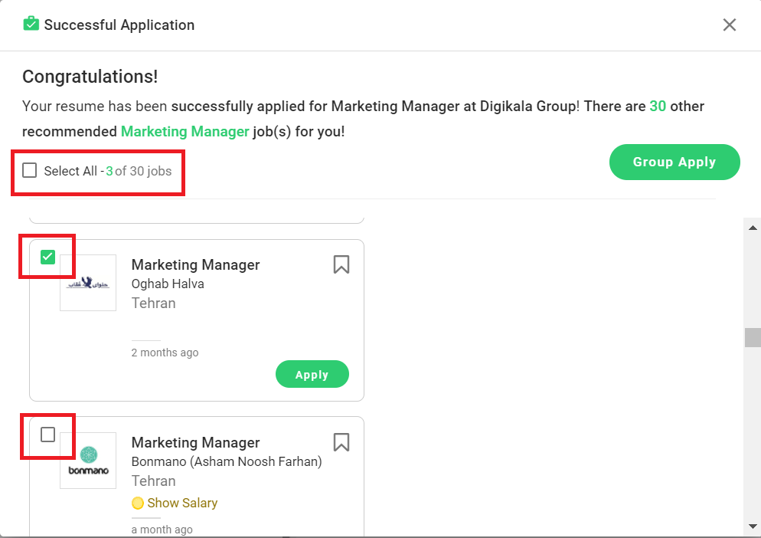Click the scrollbar up arrow
This screenshot has height=538, width=761.
click(x=753, y=228)
